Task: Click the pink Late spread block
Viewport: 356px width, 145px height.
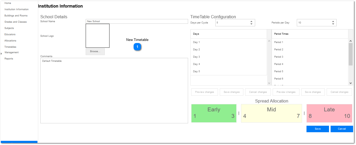Action: 329,113
